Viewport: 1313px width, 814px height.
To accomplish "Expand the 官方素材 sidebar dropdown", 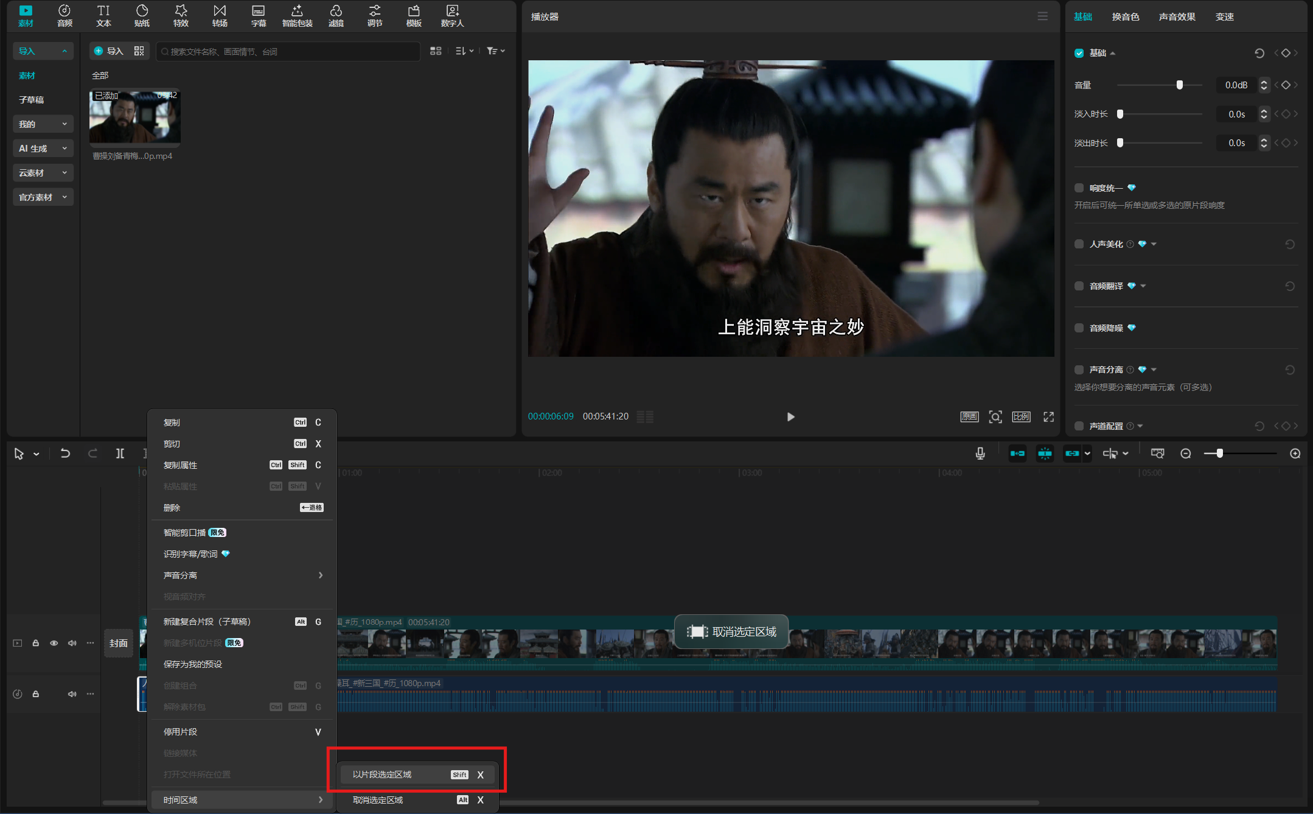I will point(43,197).
